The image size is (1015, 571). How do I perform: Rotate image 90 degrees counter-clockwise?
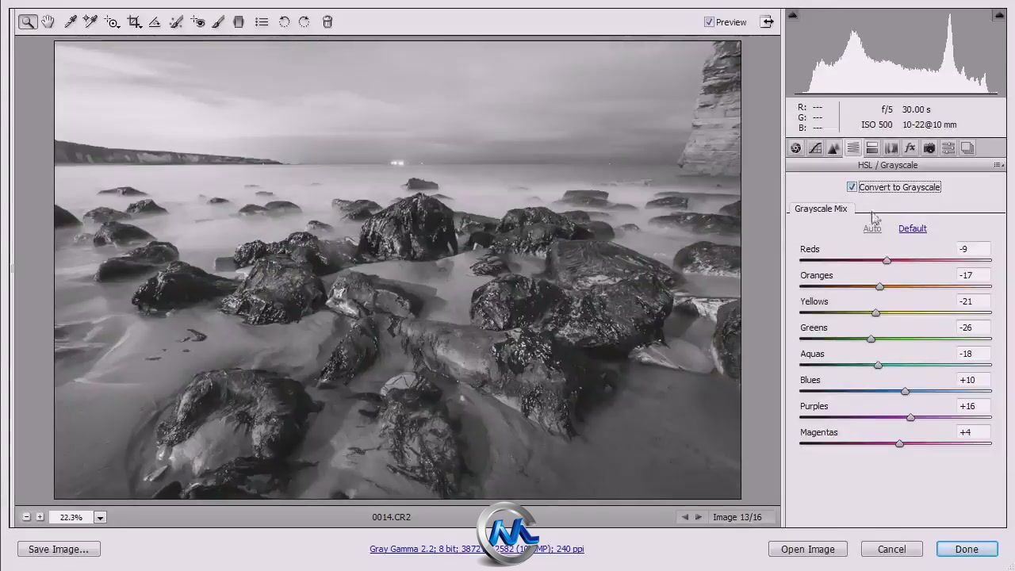pyautogui.click(x=285, y=22)
